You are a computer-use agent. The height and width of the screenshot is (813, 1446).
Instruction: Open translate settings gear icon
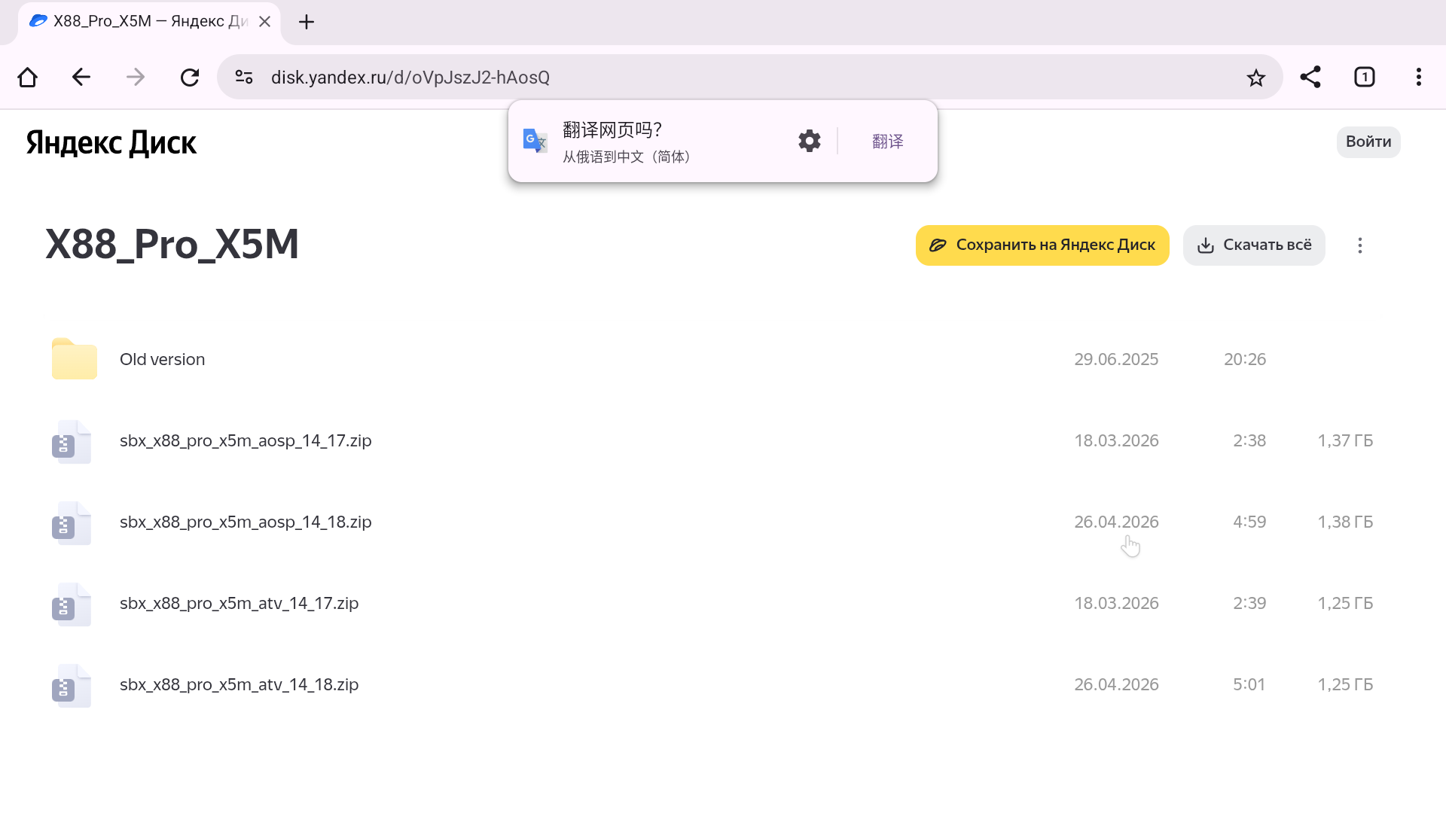(810, 141)
